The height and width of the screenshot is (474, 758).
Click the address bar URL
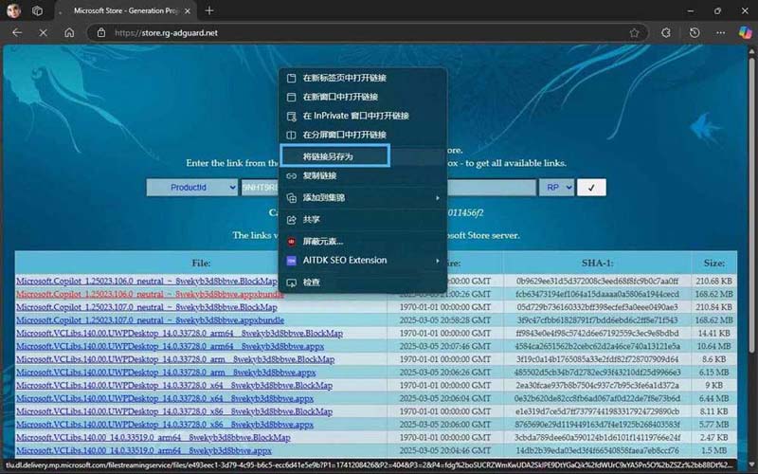click(x=167, y=33)
